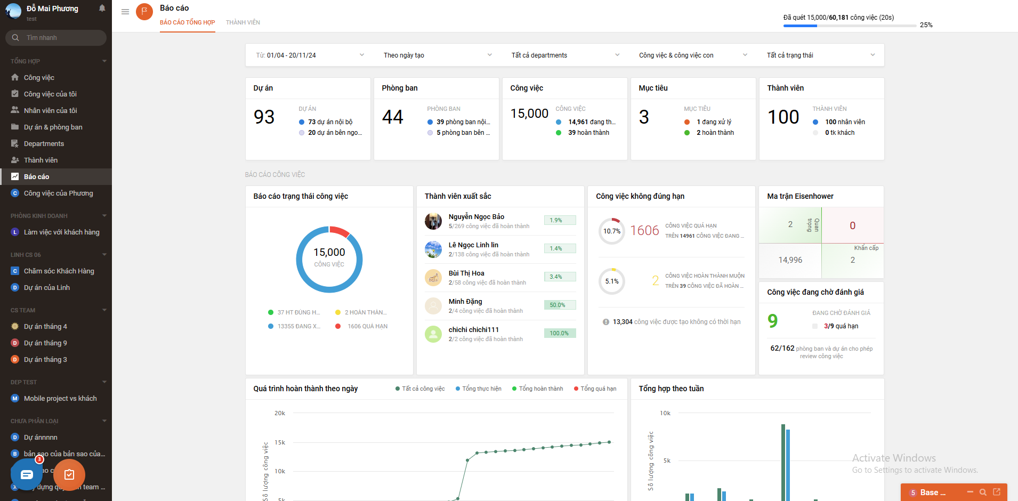Toggle 13355 ĐANG X... donut legend
Screen dimensions: 1018x501
point(294,326)
